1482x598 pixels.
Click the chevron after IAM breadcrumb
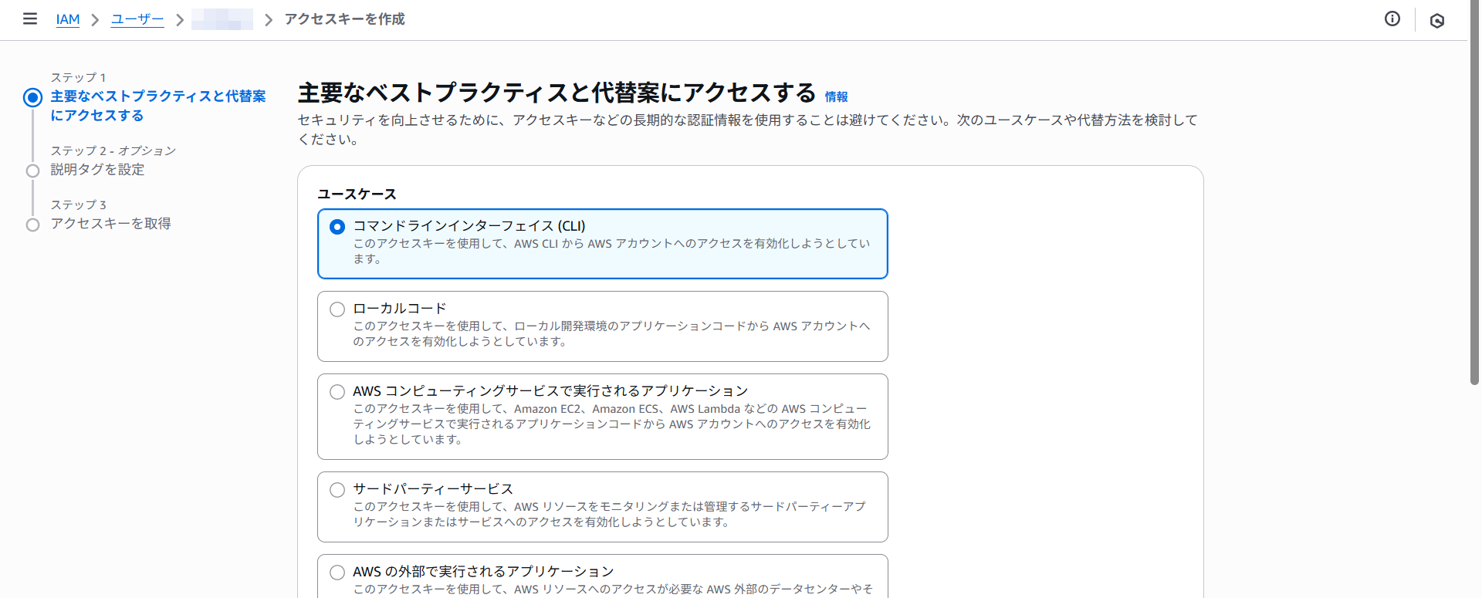point(96,20)
